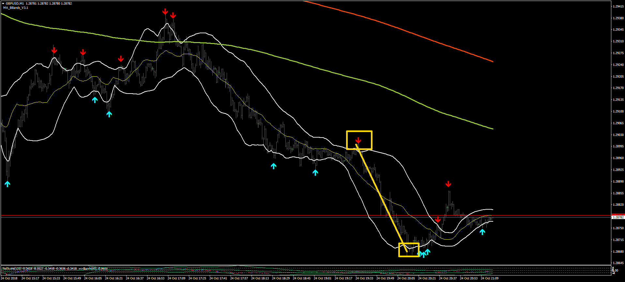Click the 1.29065 price axis label

[x=618, y=123]
